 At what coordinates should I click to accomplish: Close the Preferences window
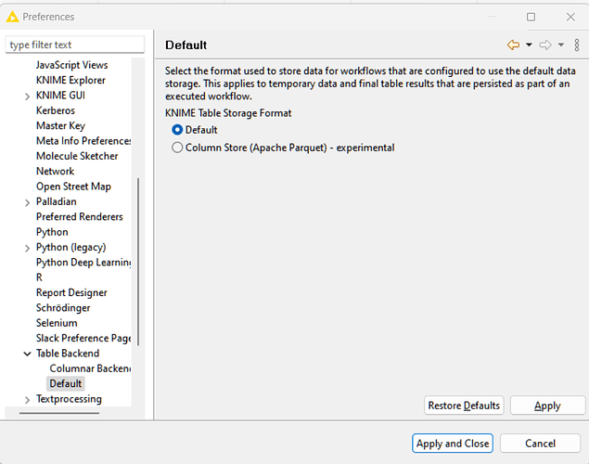tap(570, 17)
